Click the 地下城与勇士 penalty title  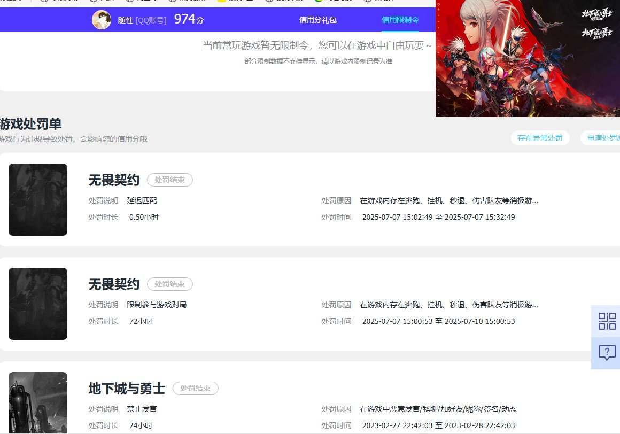[x=127, y=388]
